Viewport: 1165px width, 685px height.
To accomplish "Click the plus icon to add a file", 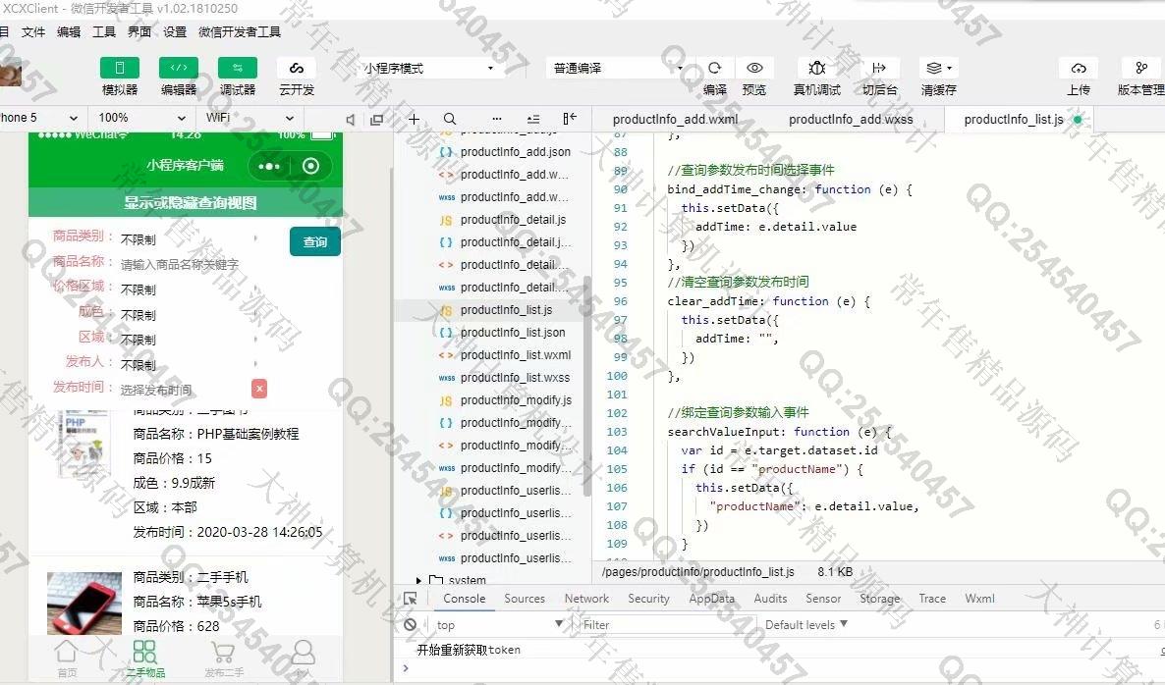I will (414, 119).
